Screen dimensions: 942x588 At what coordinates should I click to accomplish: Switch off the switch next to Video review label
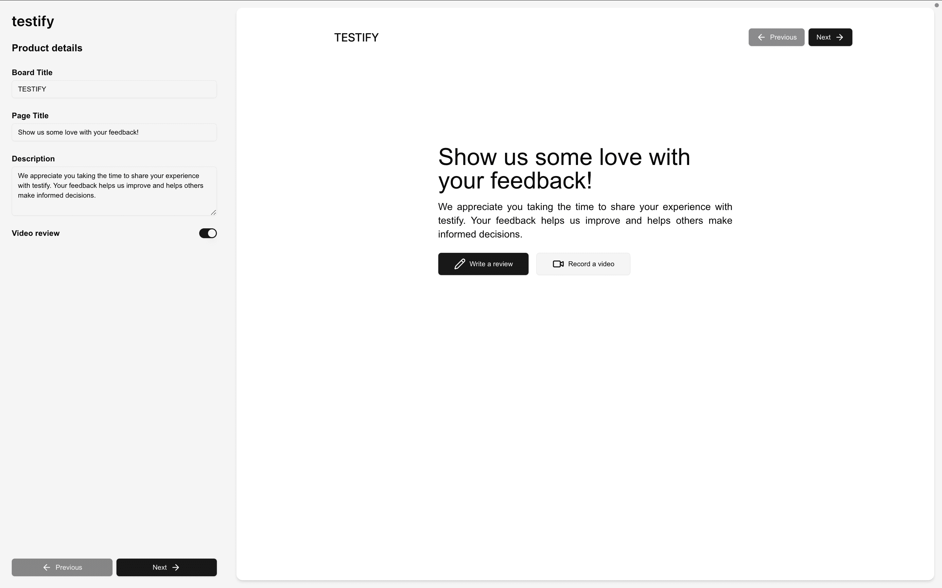coord(207,233)
